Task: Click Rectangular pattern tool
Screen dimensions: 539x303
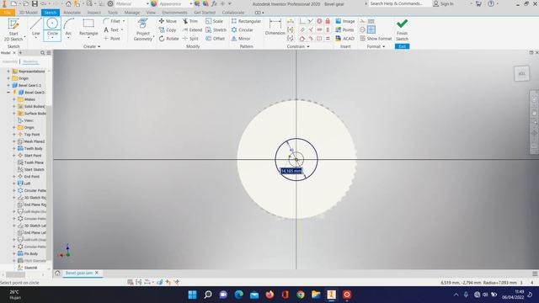Action: (246, 21)
